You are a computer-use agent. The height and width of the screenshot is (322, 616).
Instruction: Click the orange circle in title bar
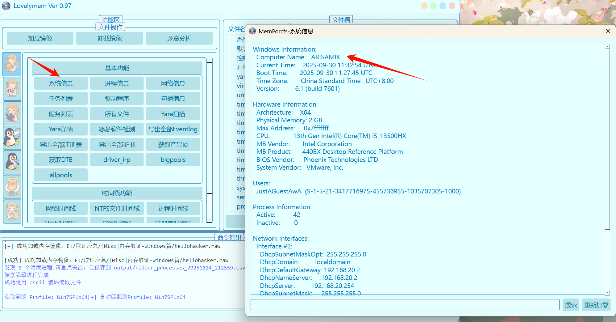424,6
